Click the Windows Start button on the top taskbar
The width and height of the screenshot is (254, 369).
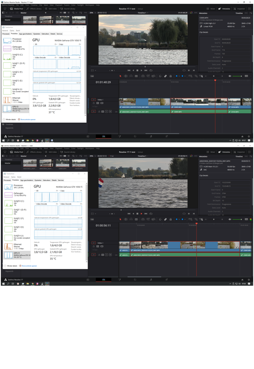[3, 140]
